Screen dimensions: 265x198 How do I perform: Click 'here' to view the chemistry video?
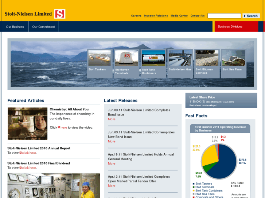(64, 128)
